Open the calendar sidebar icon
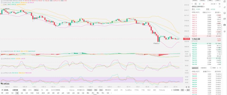Image resolution: width=227 pixels, height=95 pixels. pyautogui.click(x=225, y=19)
